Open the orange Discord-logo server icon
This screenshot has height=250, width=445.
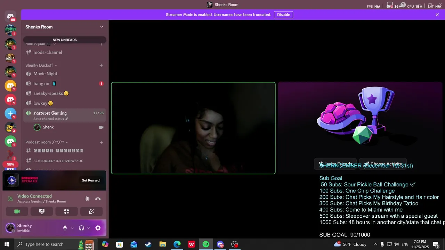(x=10, y=85)
